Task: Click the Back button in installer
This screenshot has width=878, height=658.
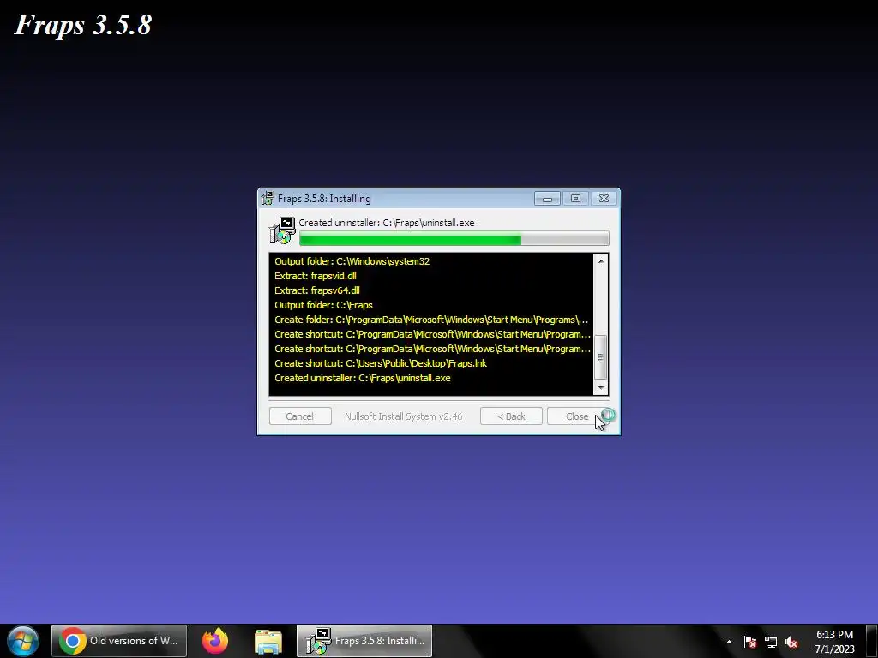Action: (511, 416)
